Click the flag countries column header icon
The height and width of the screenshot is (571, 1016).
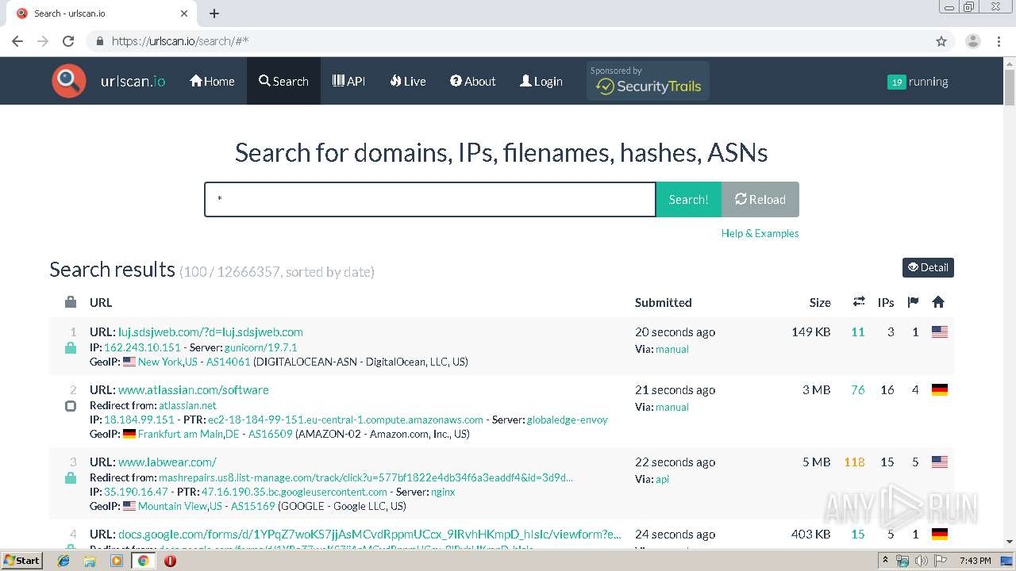pos(913,302)
